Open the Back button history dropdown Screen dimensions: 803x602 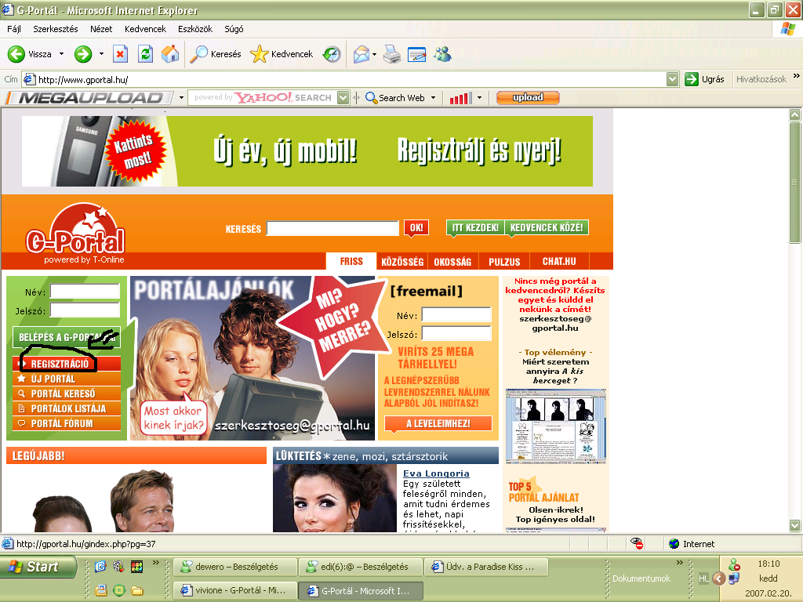pyautogui.click(x=61, y=54)
